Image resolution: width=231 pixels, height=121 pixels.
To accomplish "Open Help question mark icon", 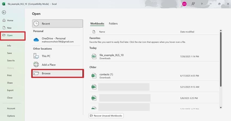I will pyautogui.click(x=202, y=4).
